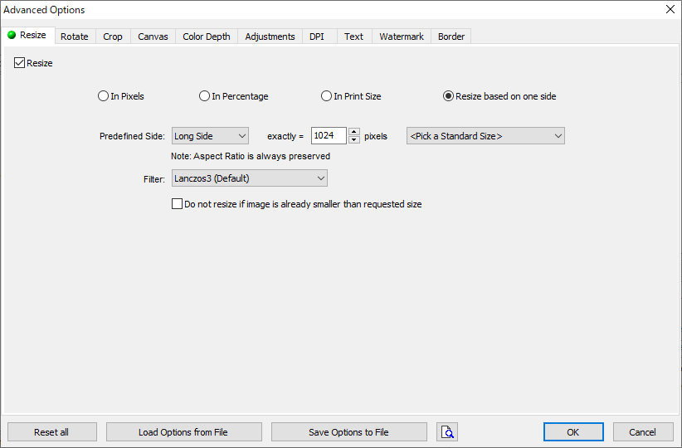Click the Reset all button

51,432
